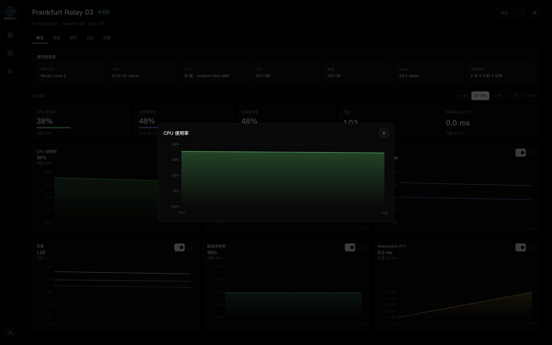Select the 14 天 history window

click(531, 96)
